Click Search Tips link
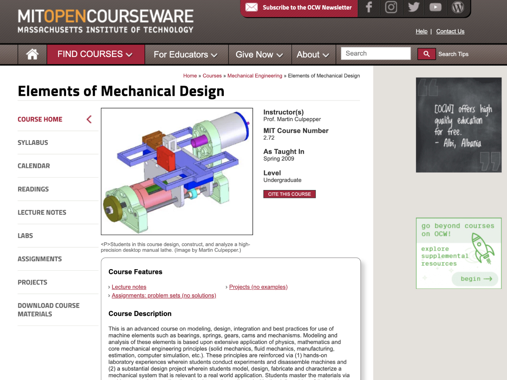507x380 pixels. (x=454, y=54)
